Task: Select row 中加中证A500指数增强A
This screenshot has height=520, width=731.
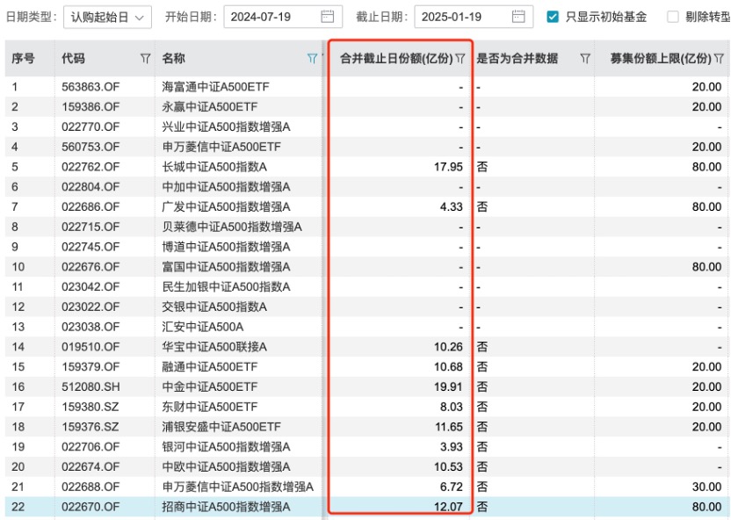Action: click(367, 187)
